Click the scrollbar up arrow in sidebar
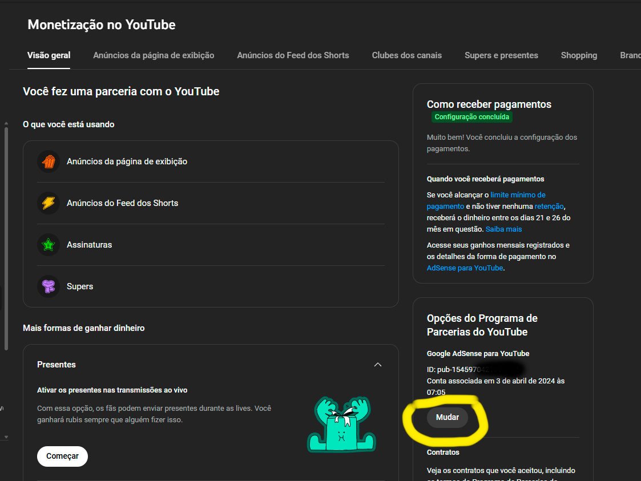The width and height of the screenshot is (641, 481). (6, 123)
